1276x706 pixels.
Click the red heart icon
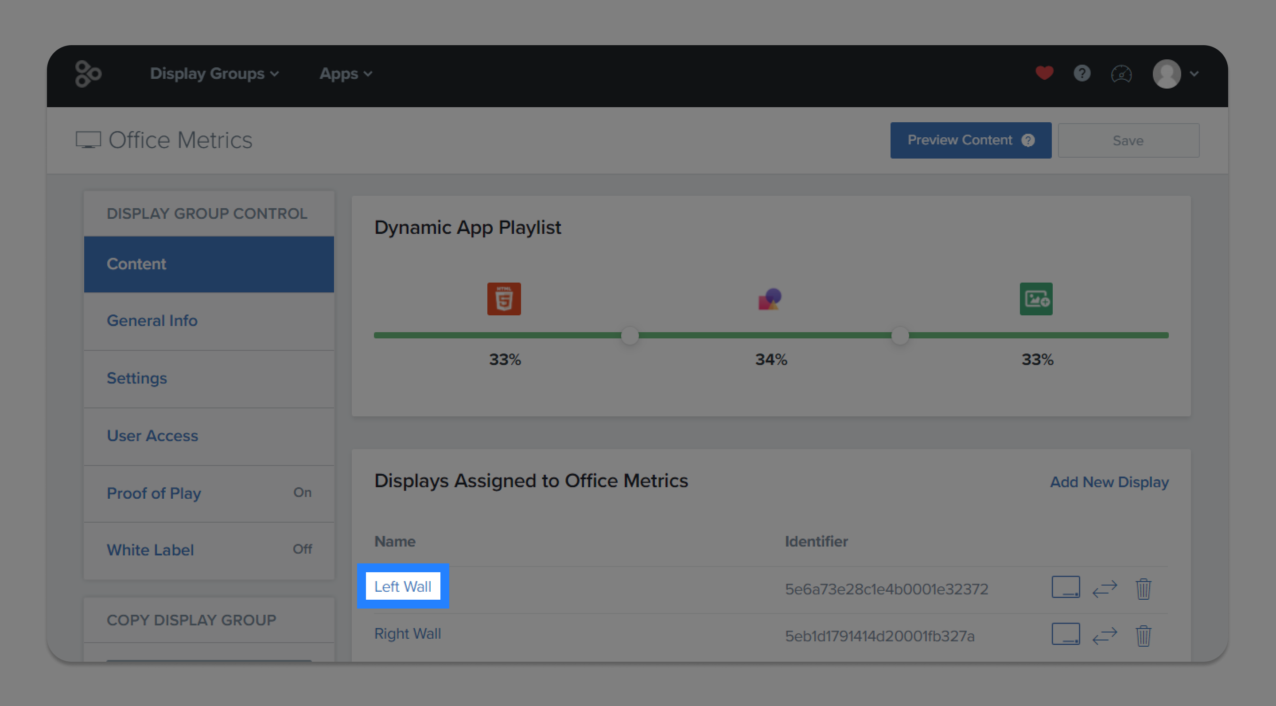1044,73
